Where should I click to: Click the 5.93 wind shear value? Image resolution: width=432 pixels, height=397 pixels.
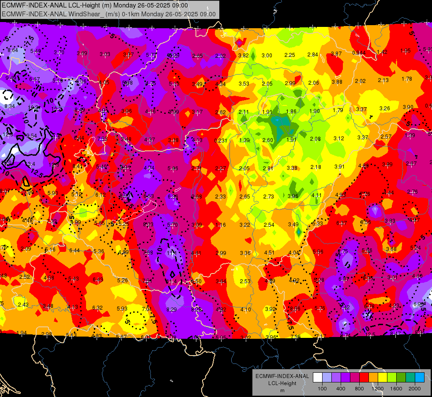coord(122,309)
